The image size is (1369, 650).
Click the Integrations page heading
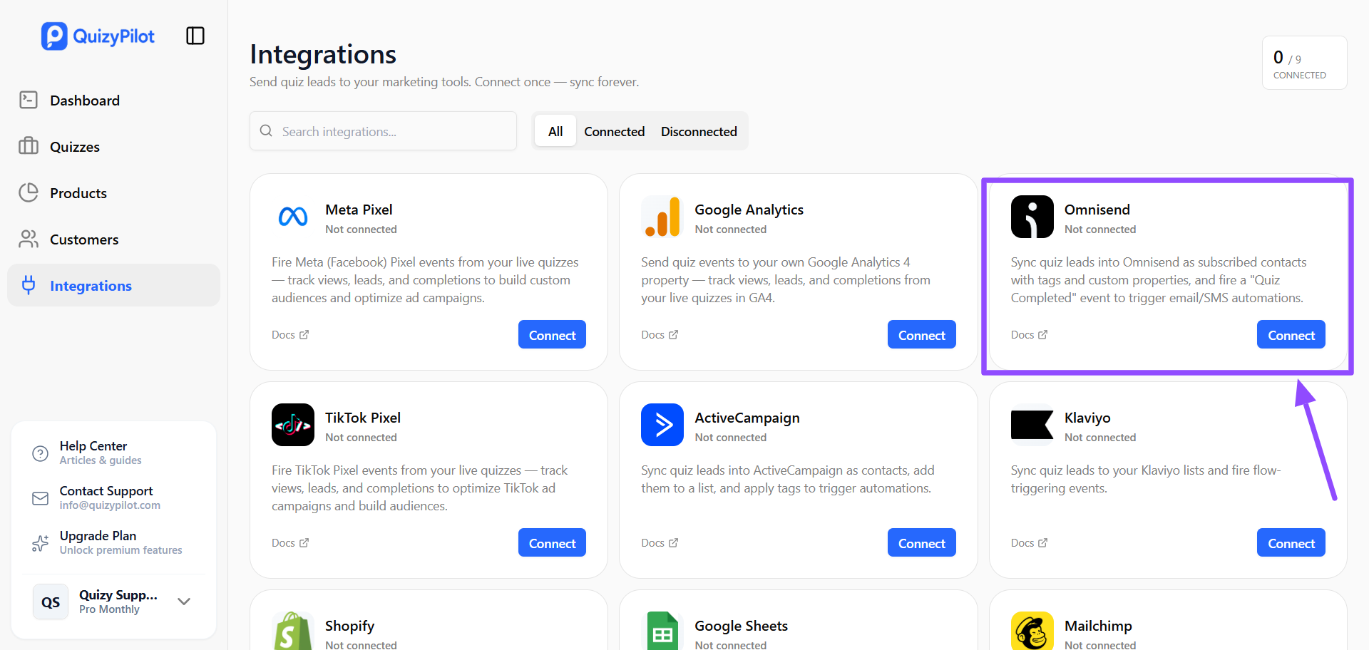[323, 54]
